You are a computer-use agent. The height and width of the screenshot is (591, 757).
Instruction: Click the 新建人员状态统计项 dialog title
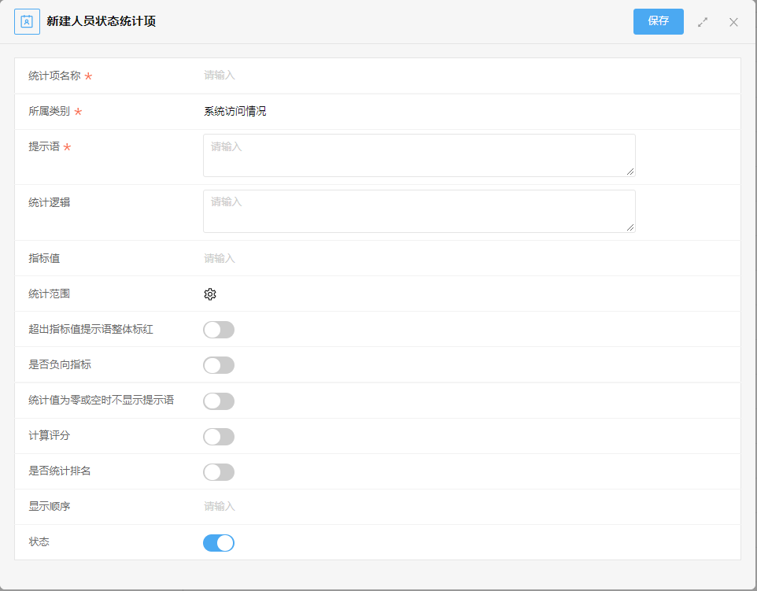[101, 21]
